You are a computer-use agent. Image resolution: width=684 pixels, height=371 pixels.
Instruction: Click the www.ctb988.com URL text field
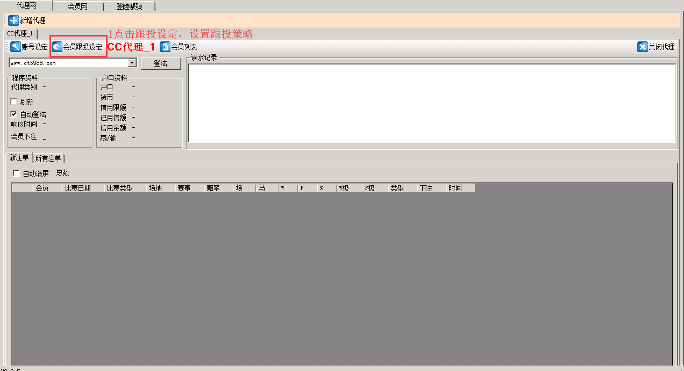click(68, 63)
